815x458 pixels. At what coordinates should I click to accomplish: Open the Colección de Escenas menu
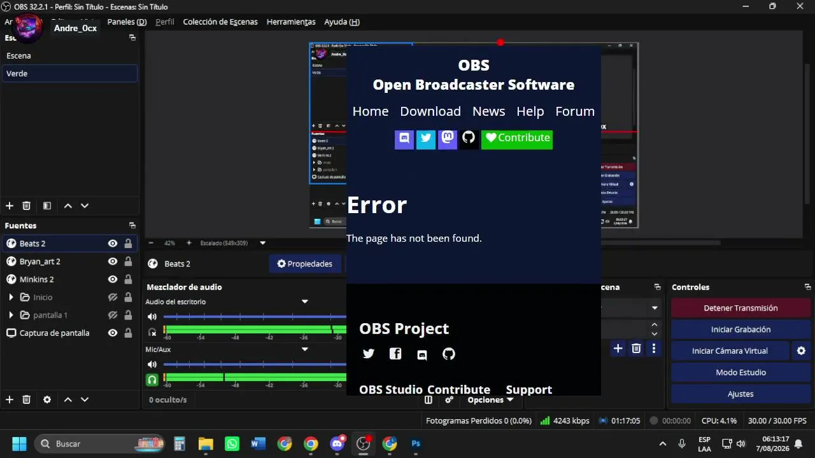(220, 22)
